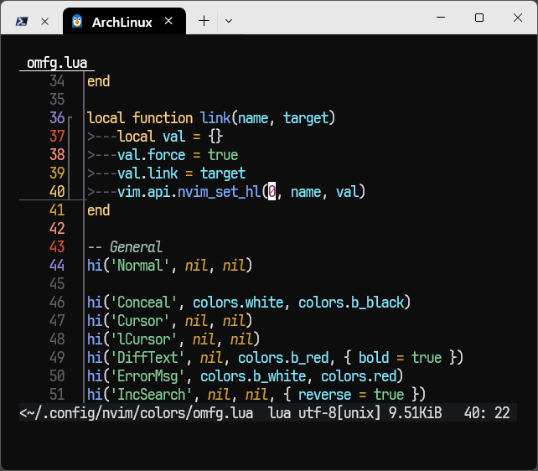The width and height of the screenshot is (538, 471).
Task: Click the '-- General' comment
Action: (124, 247)
